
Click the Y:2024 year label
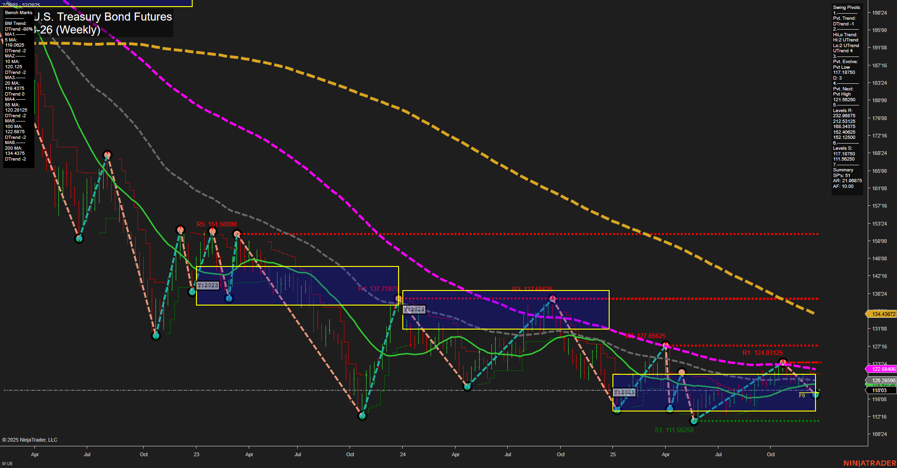413,309
